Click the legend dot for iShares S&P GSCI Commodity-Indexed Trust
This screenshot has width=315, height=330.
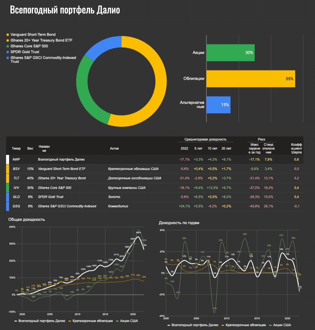(x=8, y=58)
